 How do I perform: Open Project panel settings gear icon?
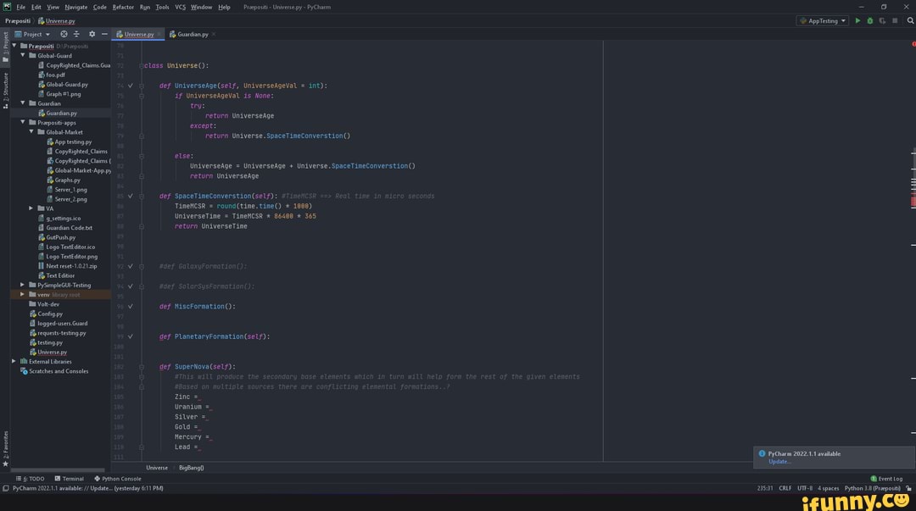(92, 35)
